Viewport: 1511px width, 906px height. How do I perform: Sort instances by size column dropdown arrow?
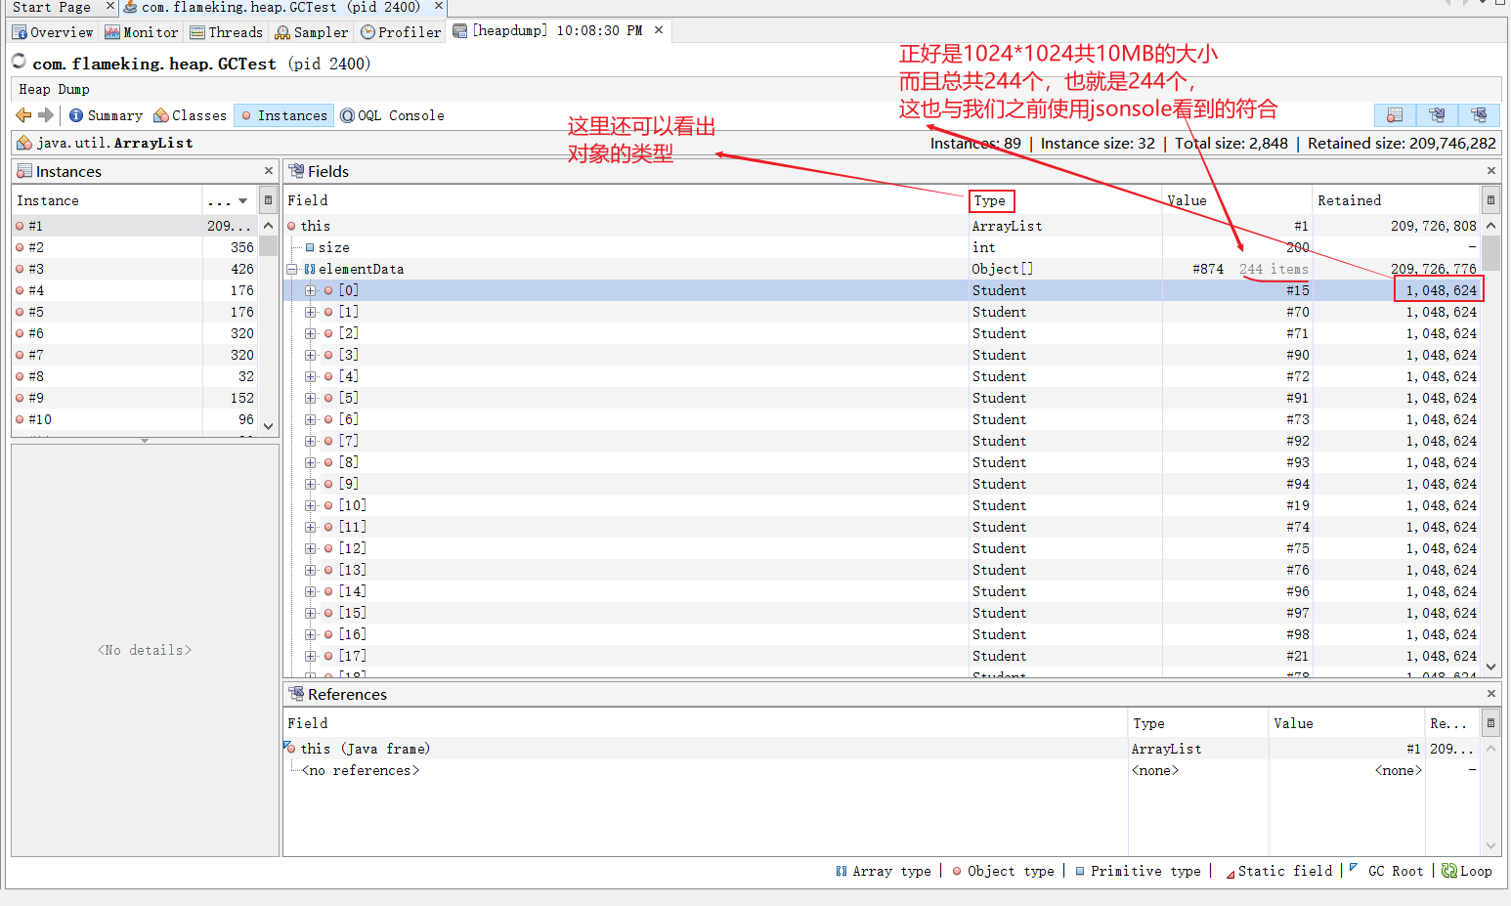pyautogui.click(x=242, y=201)
